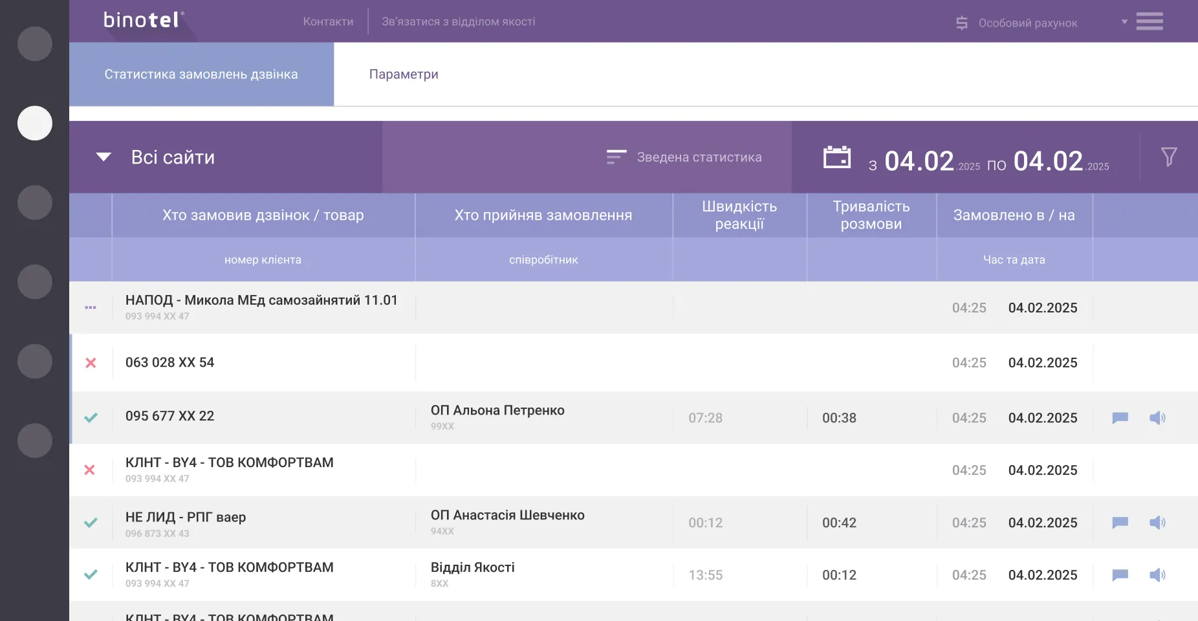
Task: Switch to the Параметри tab
Action: click(x=403, y=74)
